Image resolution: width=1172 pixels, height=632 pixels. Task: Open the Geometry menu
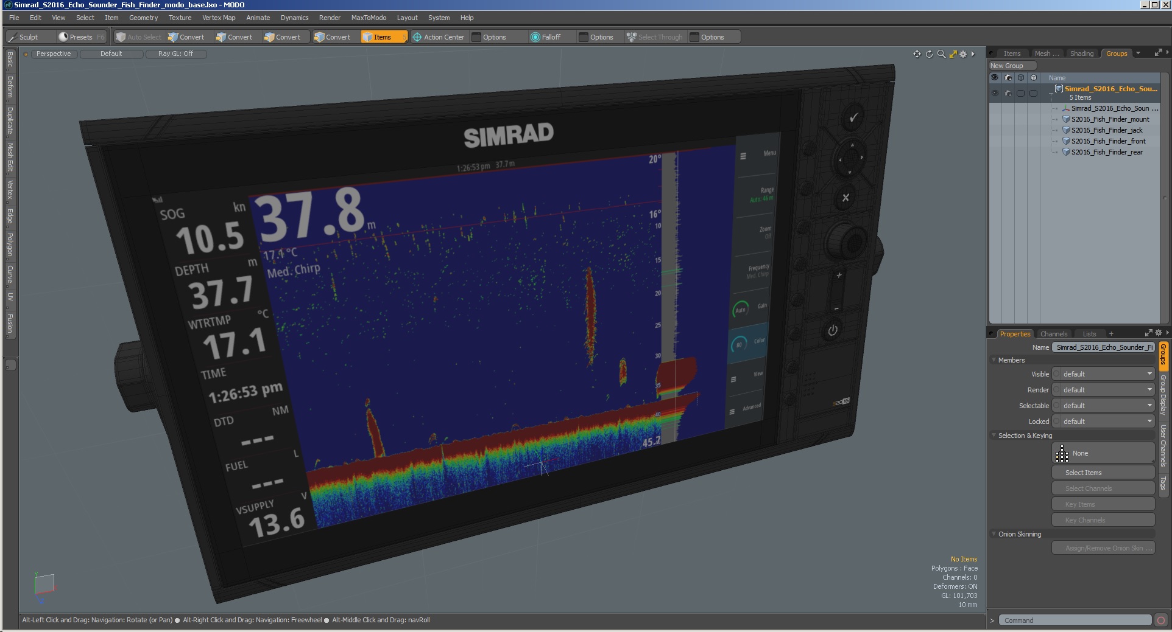[143, 18]
